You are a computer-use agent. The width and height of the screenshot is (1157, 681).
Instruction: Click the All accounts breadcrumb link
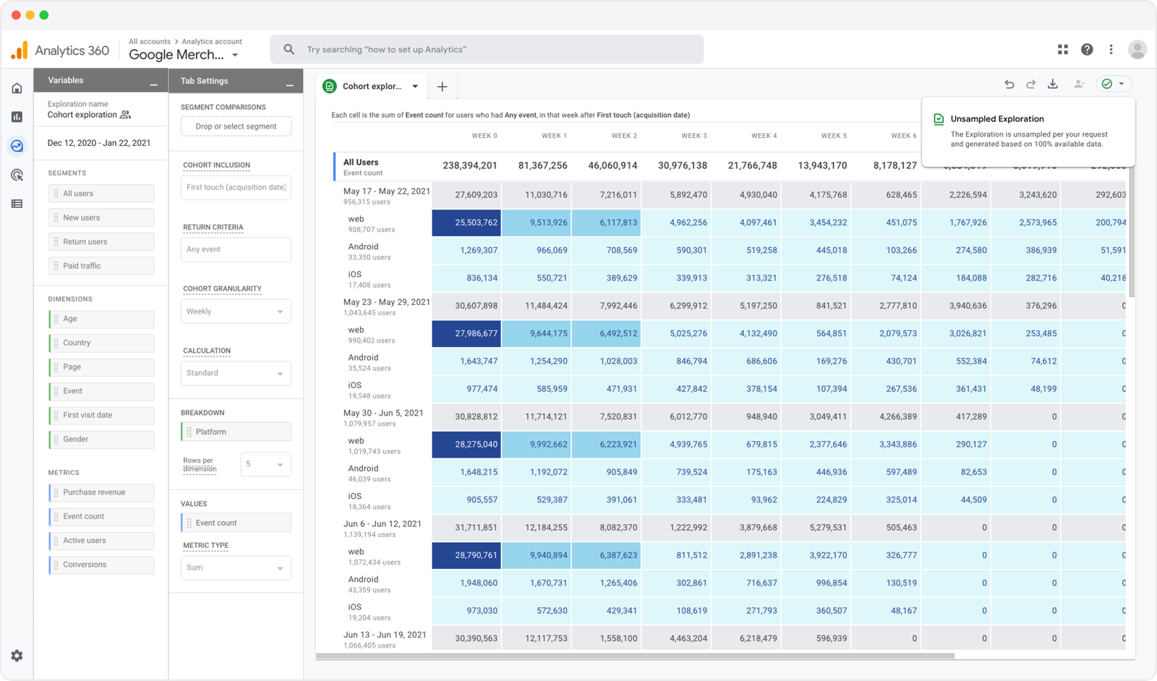coord(150,42)
